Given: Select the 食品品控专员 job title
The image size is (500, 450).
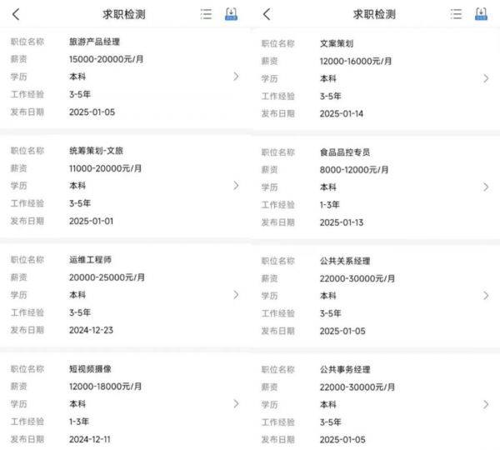Looking at the screenshot, I should coord(345,152).
